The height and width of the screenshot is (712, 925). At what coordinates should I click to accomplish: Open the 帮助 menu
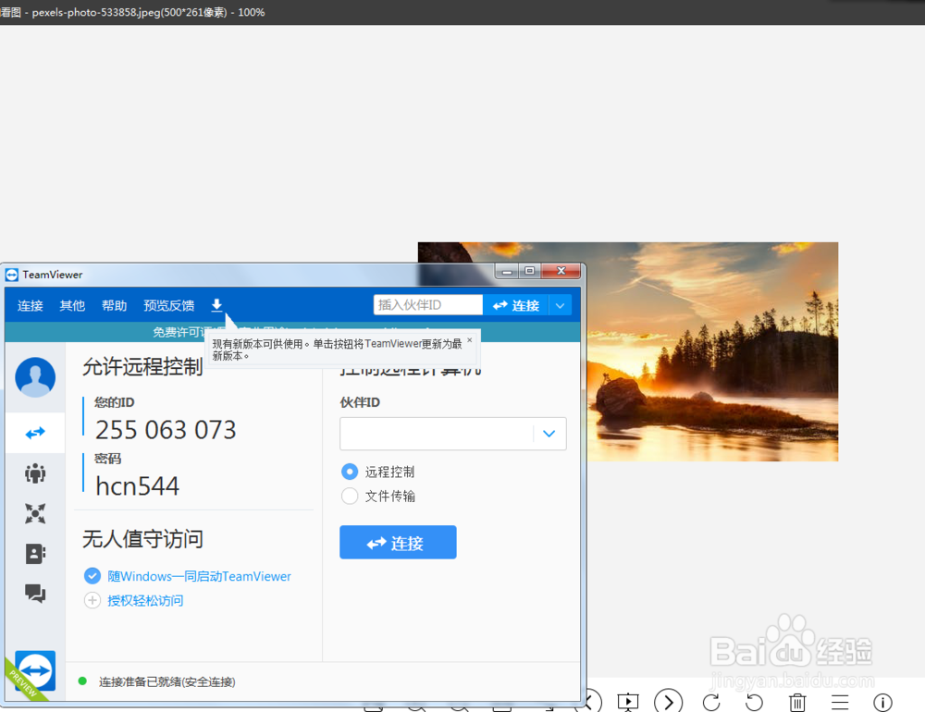coord(114,305)
